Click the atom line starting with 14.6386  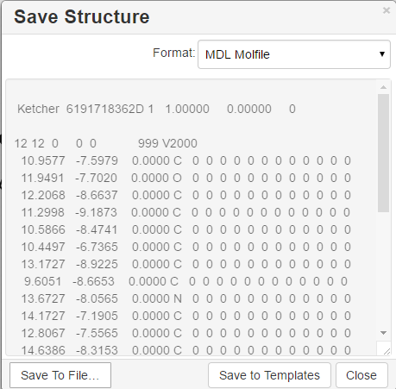(186, 350)
